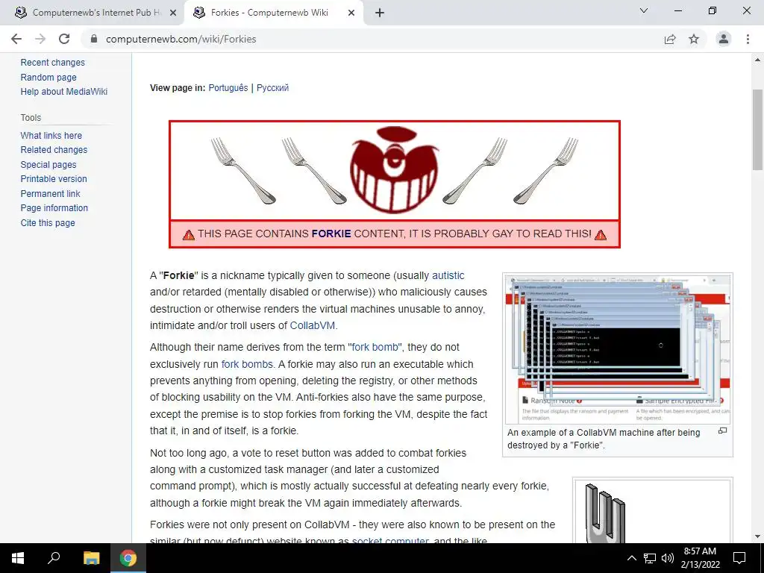The image size is (764, 573).
Task: Click the browser forward arrow
Action: [40, 39]
